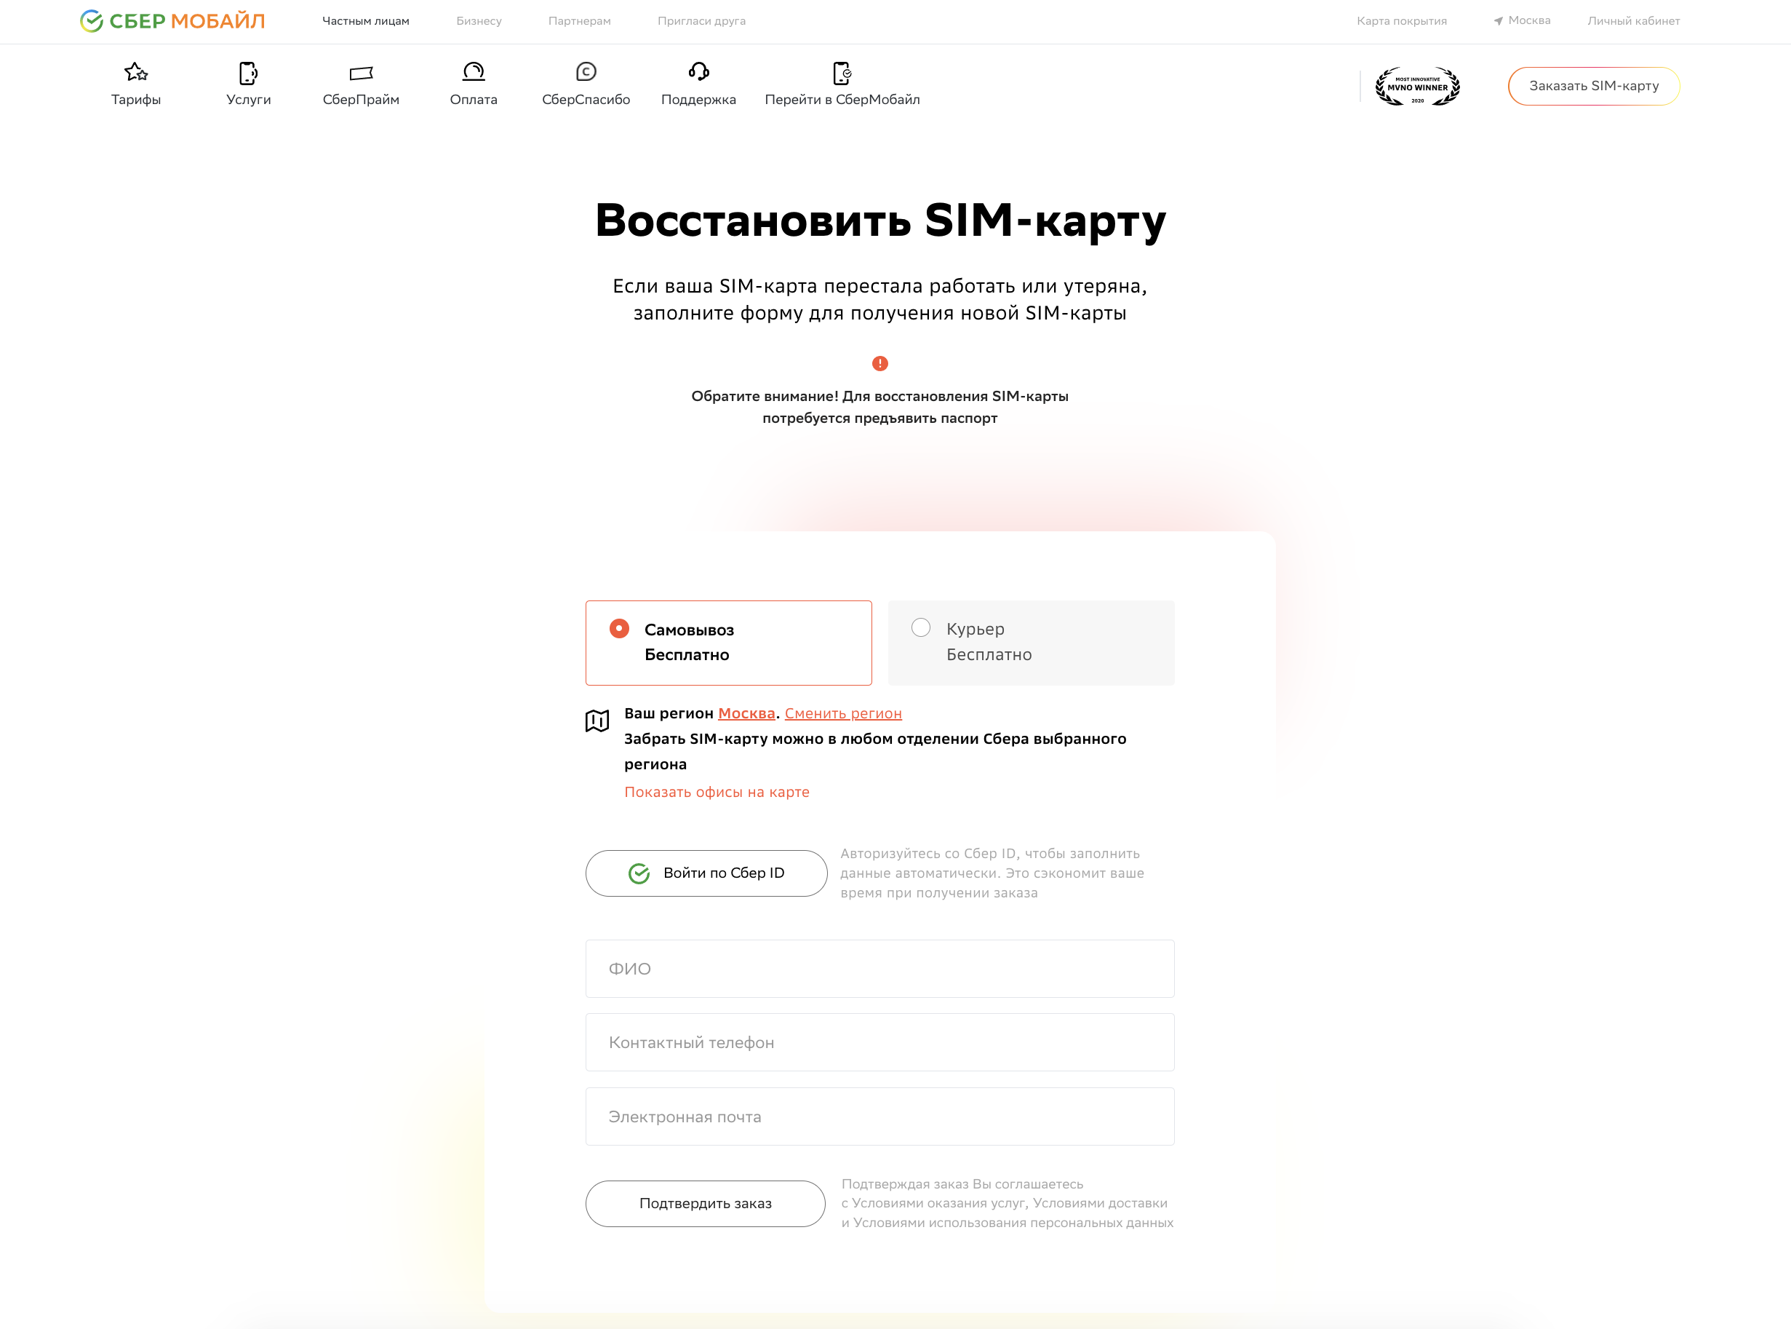Image resolution: width=1791 pixels, height=1329 pixels.
Task: Click the Оплата icon
Action: 474,72
